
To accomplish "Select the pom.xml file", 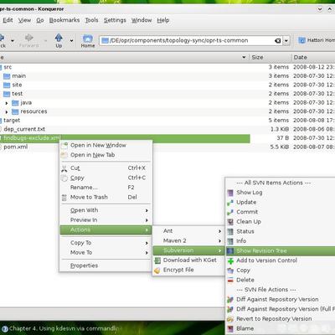I will tap(16, 147).
